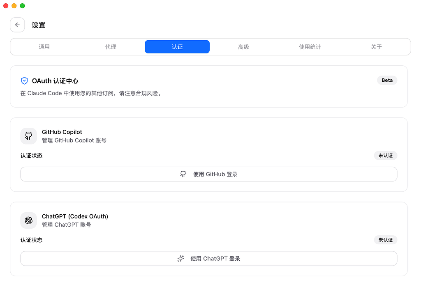Switch to the 代理 tab
The width and height of the screenshot is (421, 287).
111,47
